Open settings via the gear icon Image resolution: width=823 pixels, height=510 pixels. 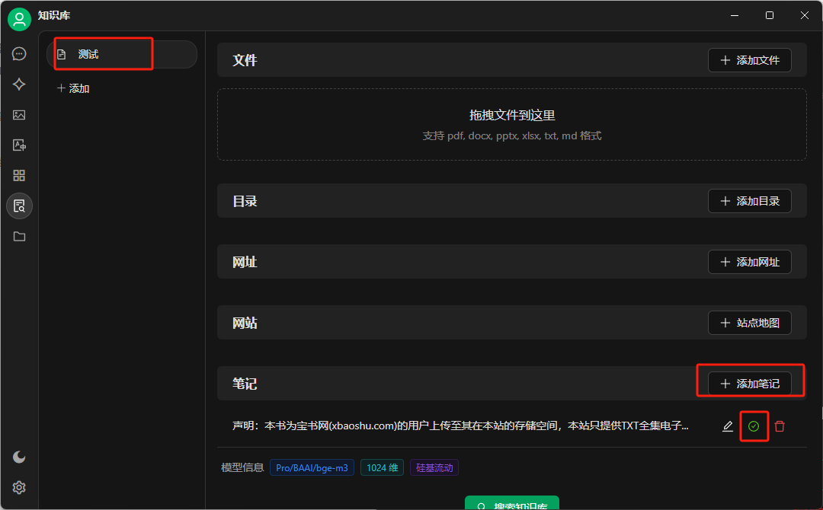19,487
